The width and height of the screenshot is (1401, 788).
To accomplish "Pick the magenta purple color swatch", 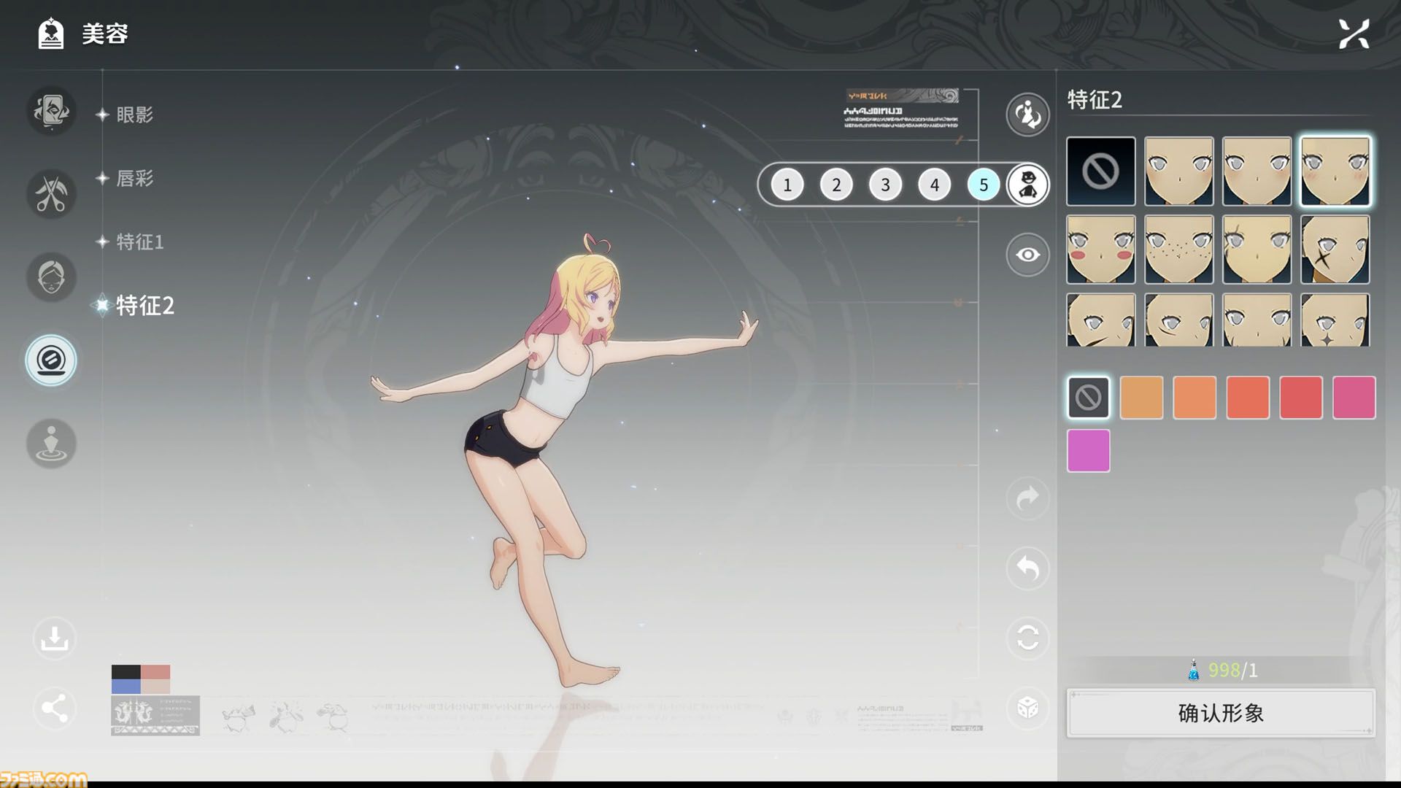I will pyautogui.click(x=1088, y=451).
